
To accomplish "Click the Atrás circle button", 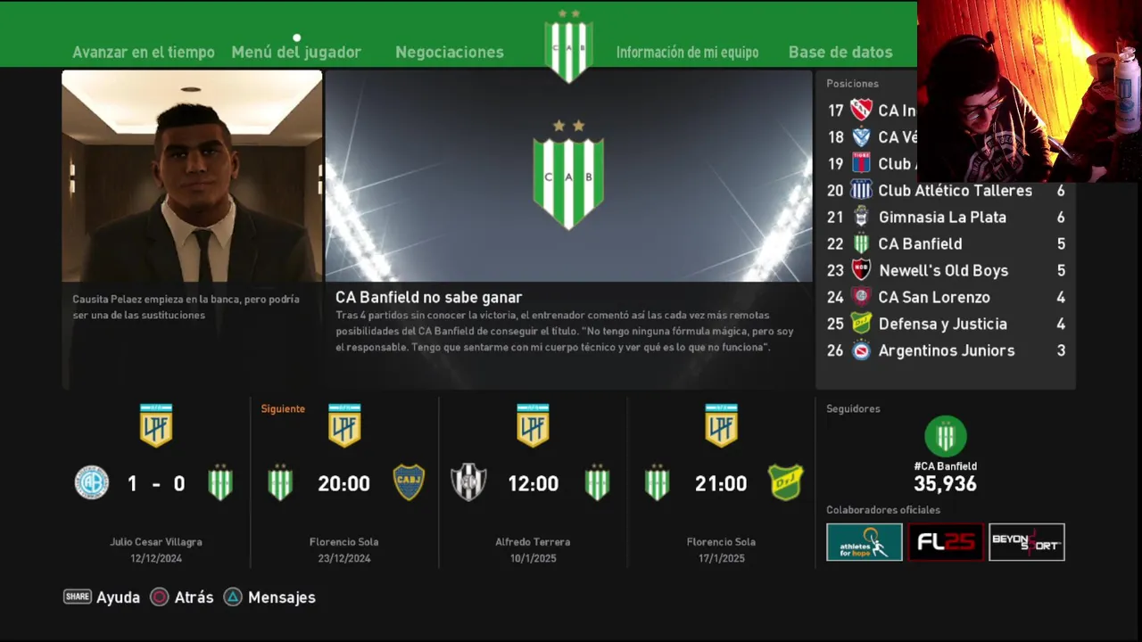I will pyautogui.click(x=159, y=597).
